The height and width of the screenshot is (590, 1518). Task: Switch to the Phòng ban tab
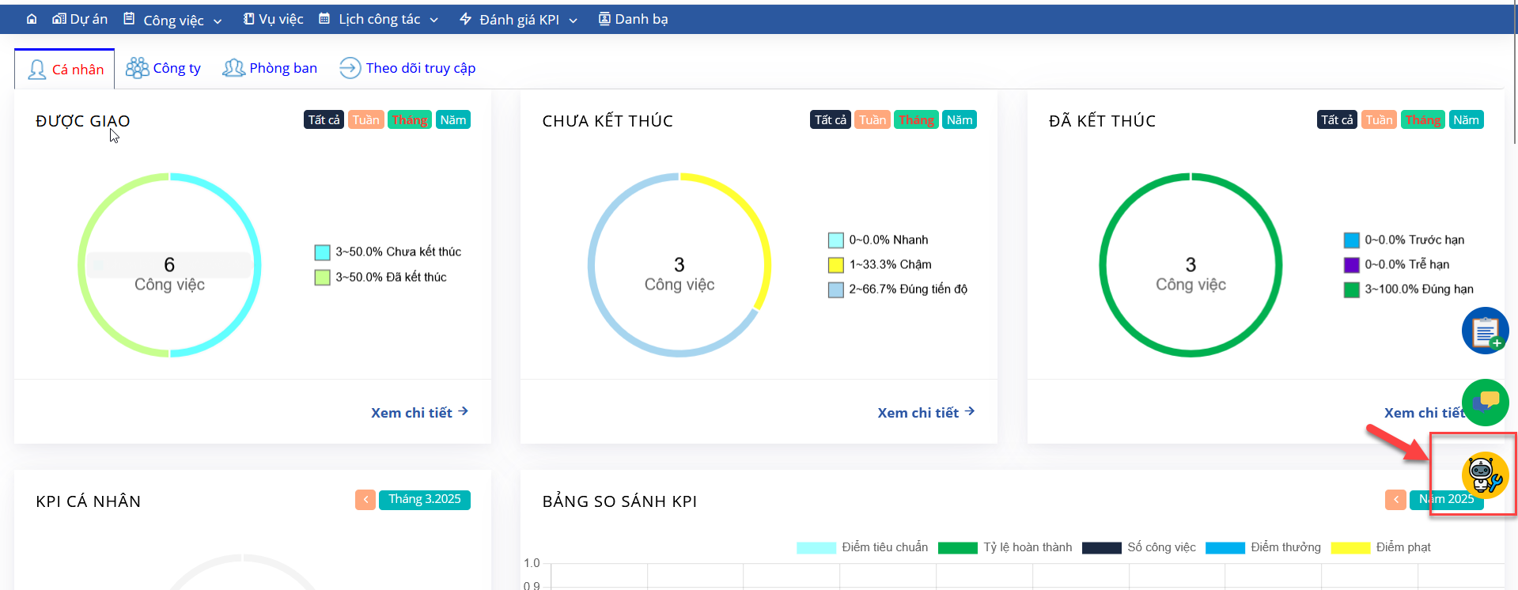[x=270, y=68]
